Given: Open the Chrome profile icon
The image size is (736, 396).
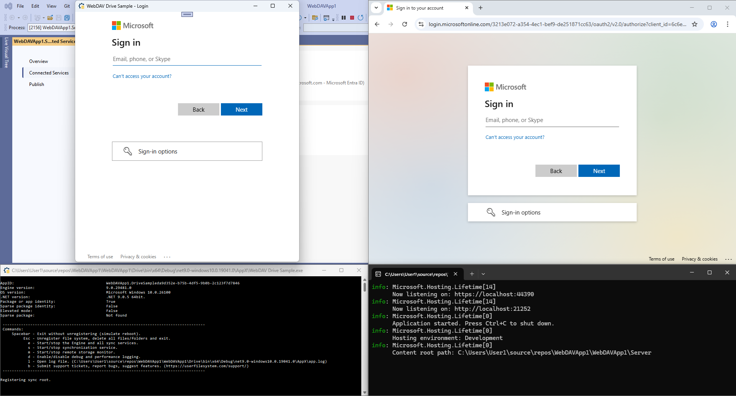Looking at the screenshot, I should pos(714,24).
